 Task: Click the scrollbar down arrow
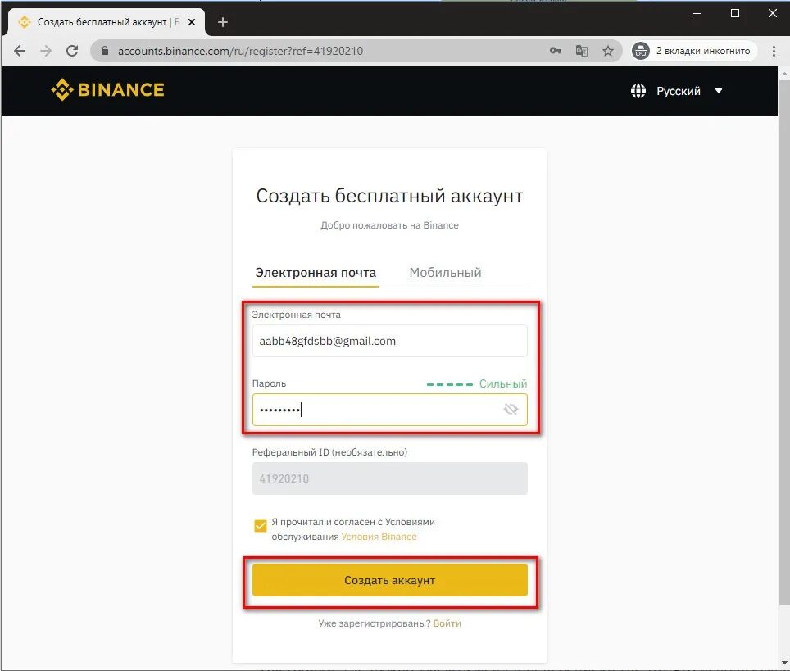tap(784, 663)
